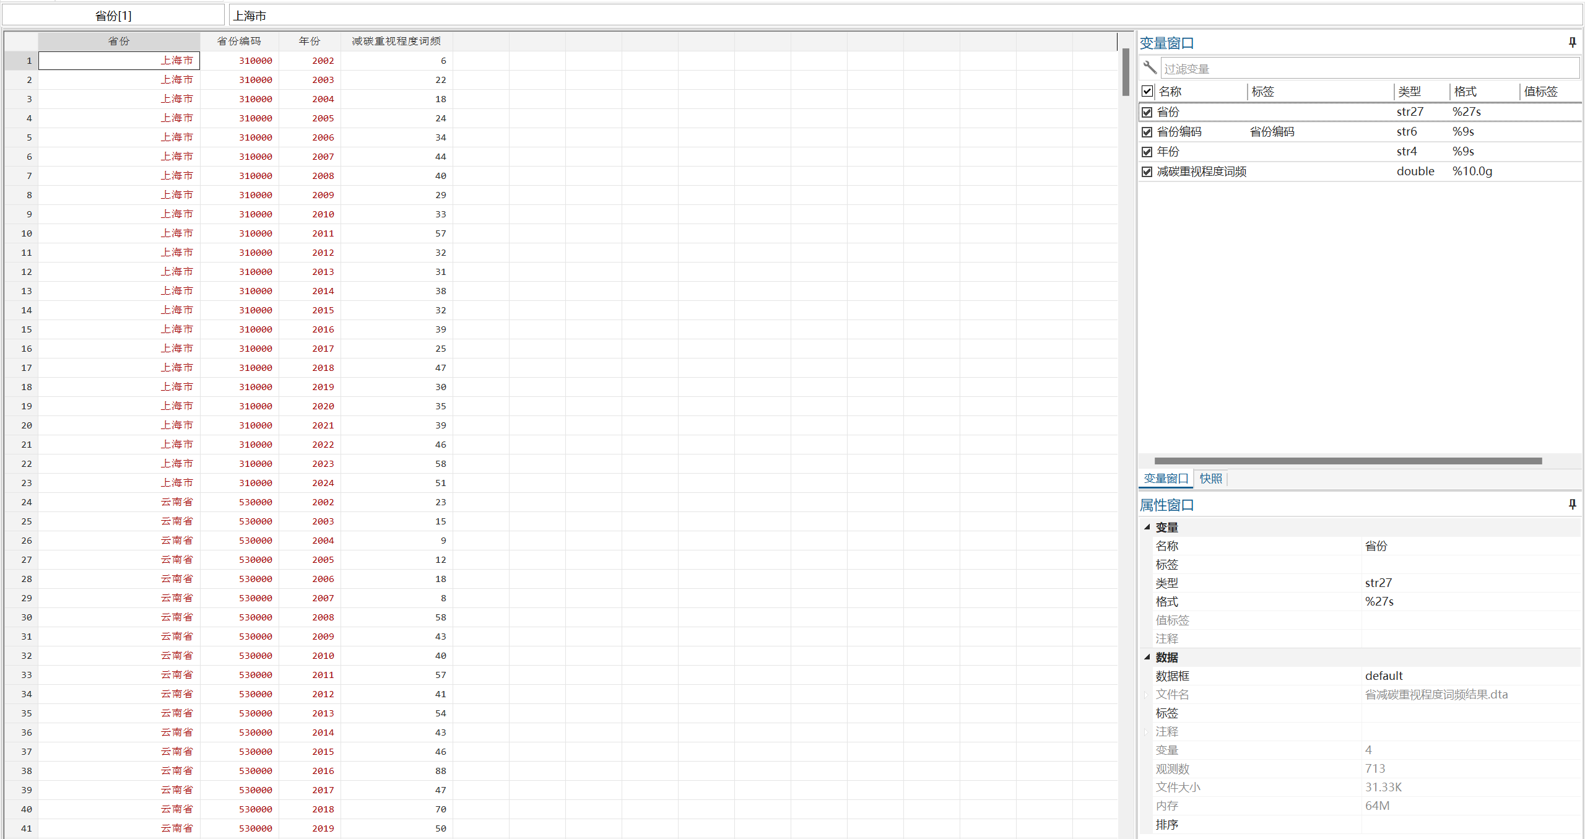Click the wrench filter-options icon
1585x839 pixels.
pyautogui.click(x=1150, y=67)
